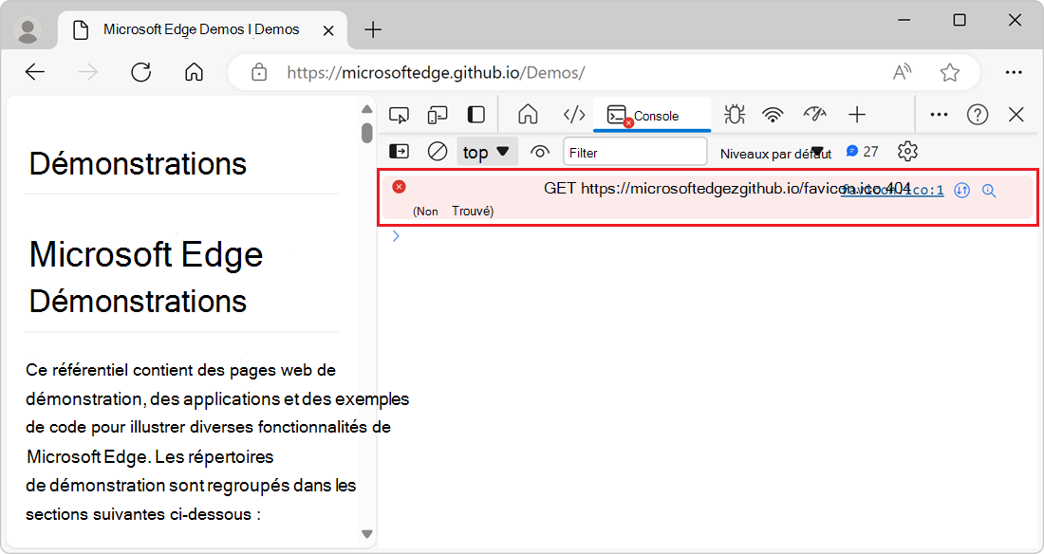
Task: Open the DevTools customize menu with three dots
Action: point(938,114)
